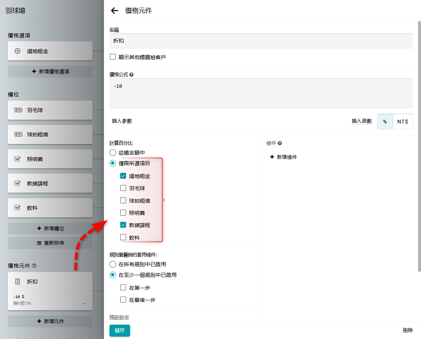Enable the 顯示其他標題給客戶 checkbox
This screenshot has height=339, width=421.
pos(113,57)
